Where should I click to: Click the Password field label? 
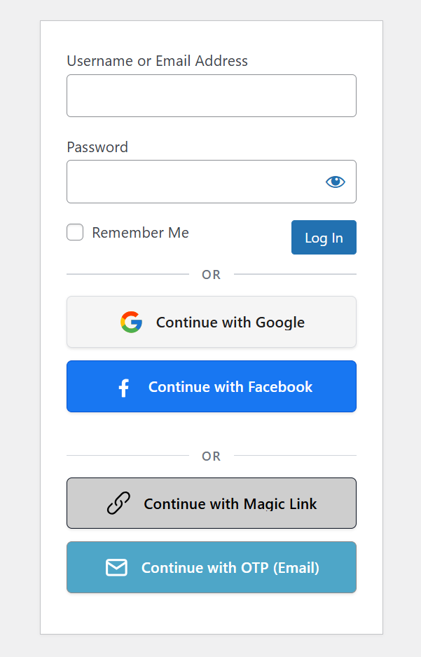pyautogui.click(x=97, y=147)
